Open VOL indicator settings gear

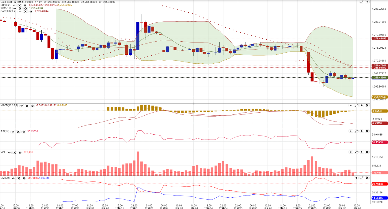[20, 152]
